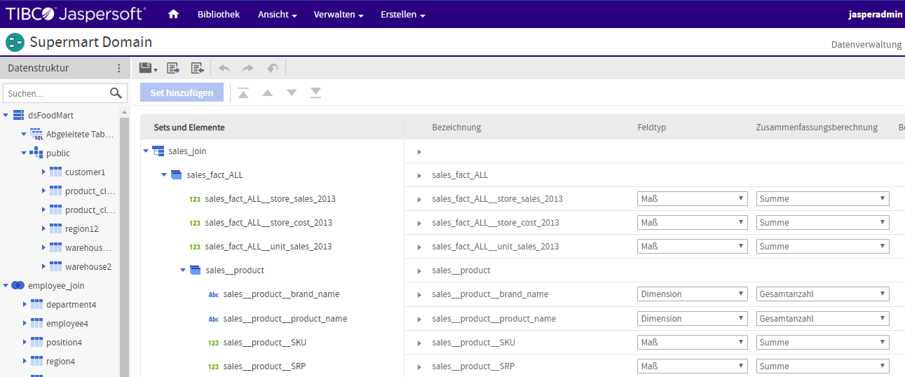Click the jasperadmin user link
This screenshot has width=905, height=377.
click(874, 15)
